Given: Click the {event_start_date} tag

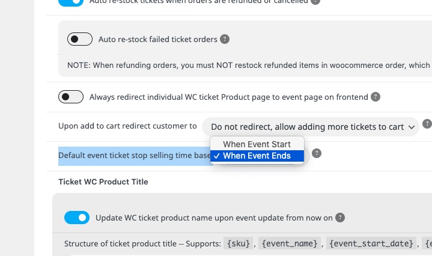Looking at the screenshot, I should pos(371,243).
